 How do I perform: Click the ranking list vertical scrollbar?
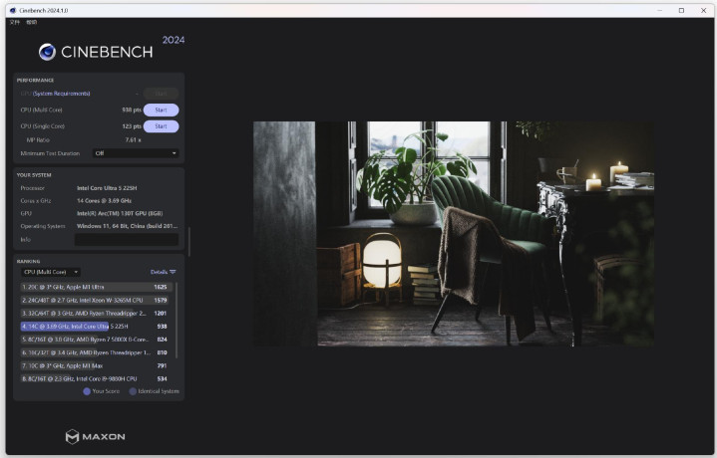pos(178,319)
